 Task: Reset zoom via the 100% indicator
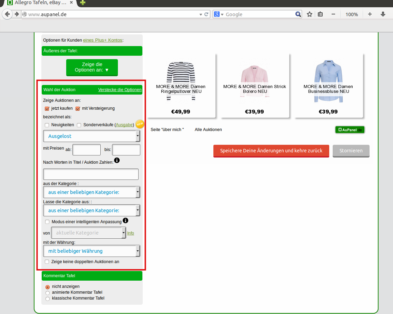[352, 14]
